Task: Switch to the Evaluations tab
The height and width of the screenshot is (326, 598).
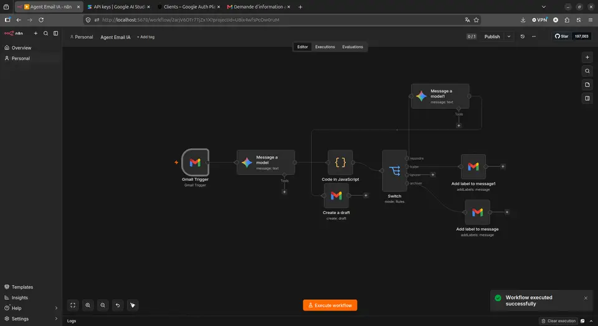Action: tap(353, 47)
